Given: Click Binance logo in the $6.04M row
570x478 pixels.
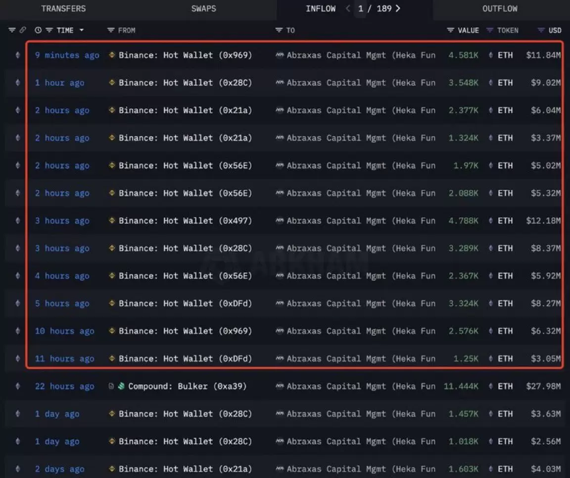Looking at the screenshot, I should click(x=112, y=110).
